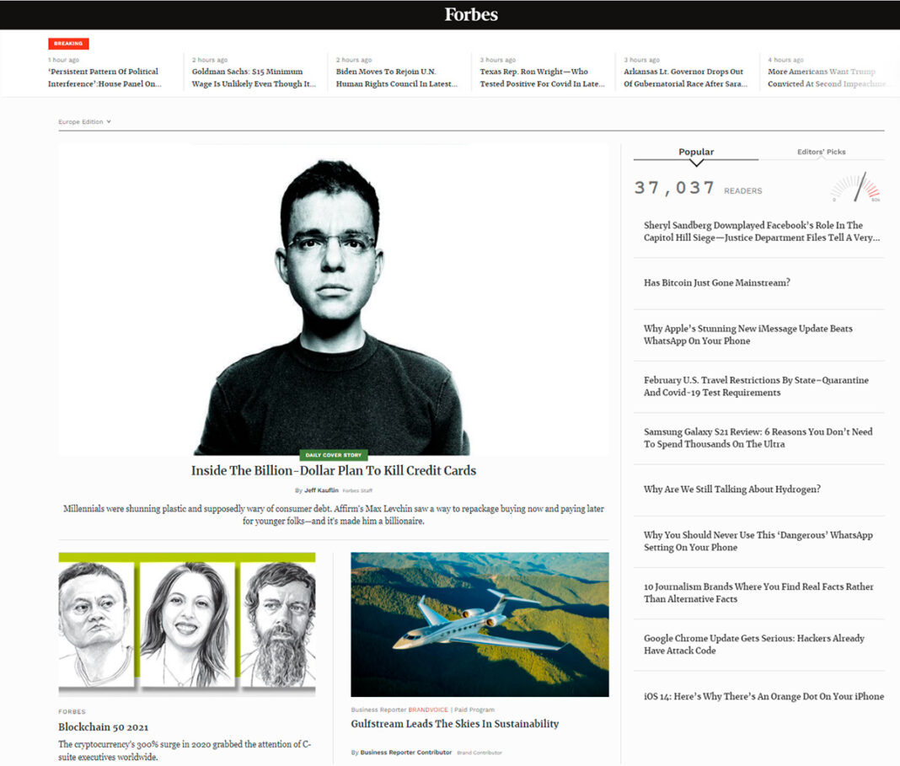This screenshot has width=900, height=766.
Task: Switch to the Editors' Picks tab
Action: [x=821, y=152]
